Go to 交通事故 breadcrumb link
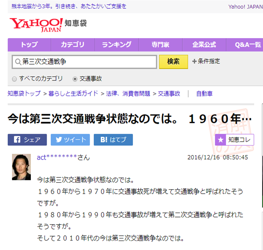The height and width of the screenshot is (250, 263). pyautogui.click(x=169, y=93)
